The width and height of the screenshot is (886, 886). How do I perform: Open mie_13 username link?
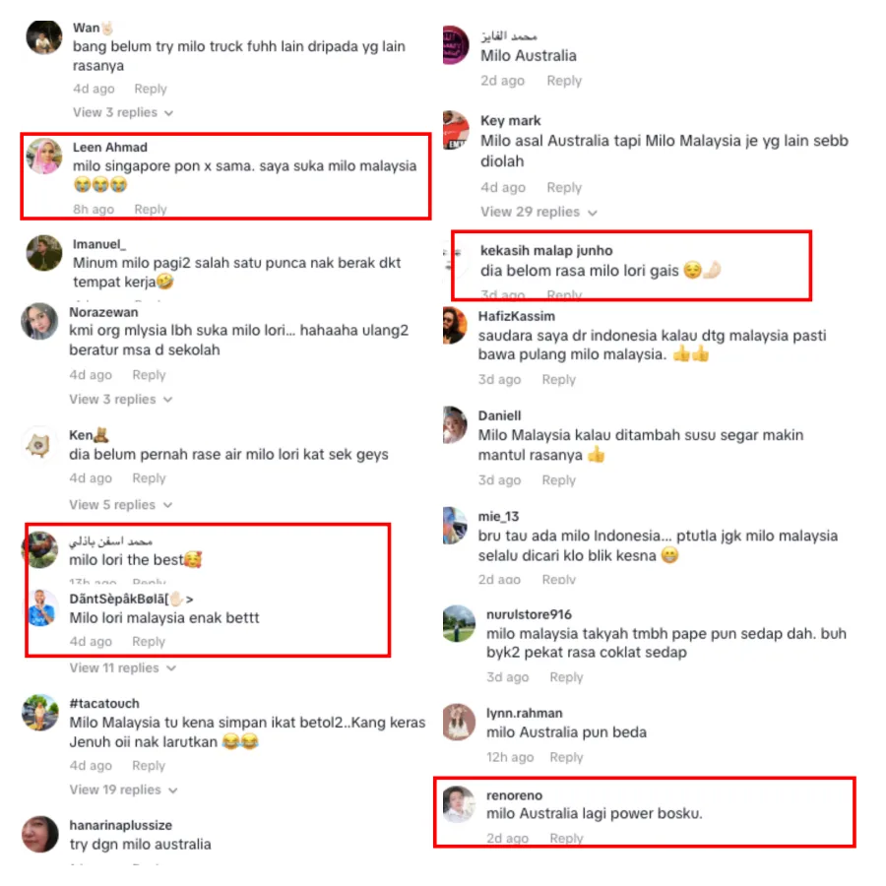pyautogui.click(x=498, y=517)
